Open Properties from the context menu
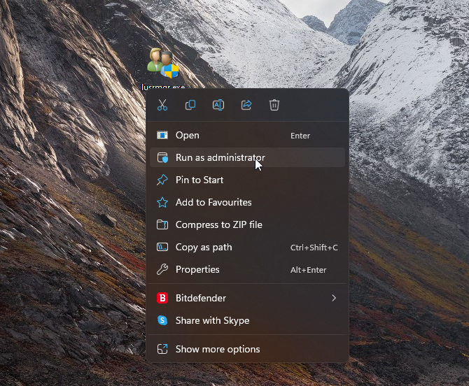Screen dimensions: 469x386 pyautogui.click(x=197, y=269)
